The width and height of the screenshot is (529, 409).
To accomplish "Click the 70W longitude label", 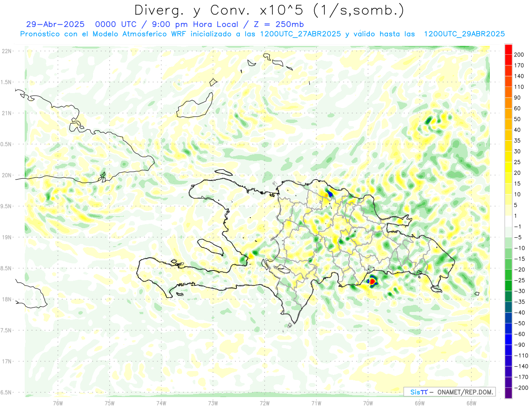I will [x=368, y=403].
